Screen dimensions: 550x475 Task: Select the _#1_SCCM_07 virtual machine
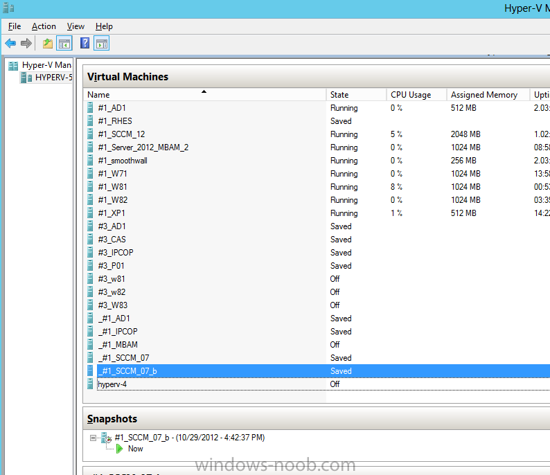point(123,357)
